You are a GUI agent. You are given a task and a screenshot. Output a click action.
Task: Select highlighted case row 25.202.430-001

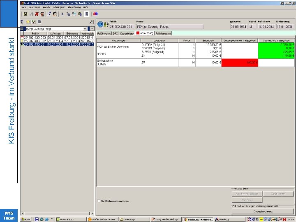[x=57, y=44]
